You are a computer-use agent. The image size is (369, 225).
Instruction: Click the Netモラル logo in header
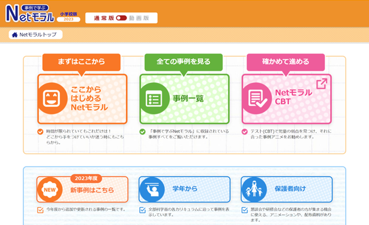tap(30, 13)
